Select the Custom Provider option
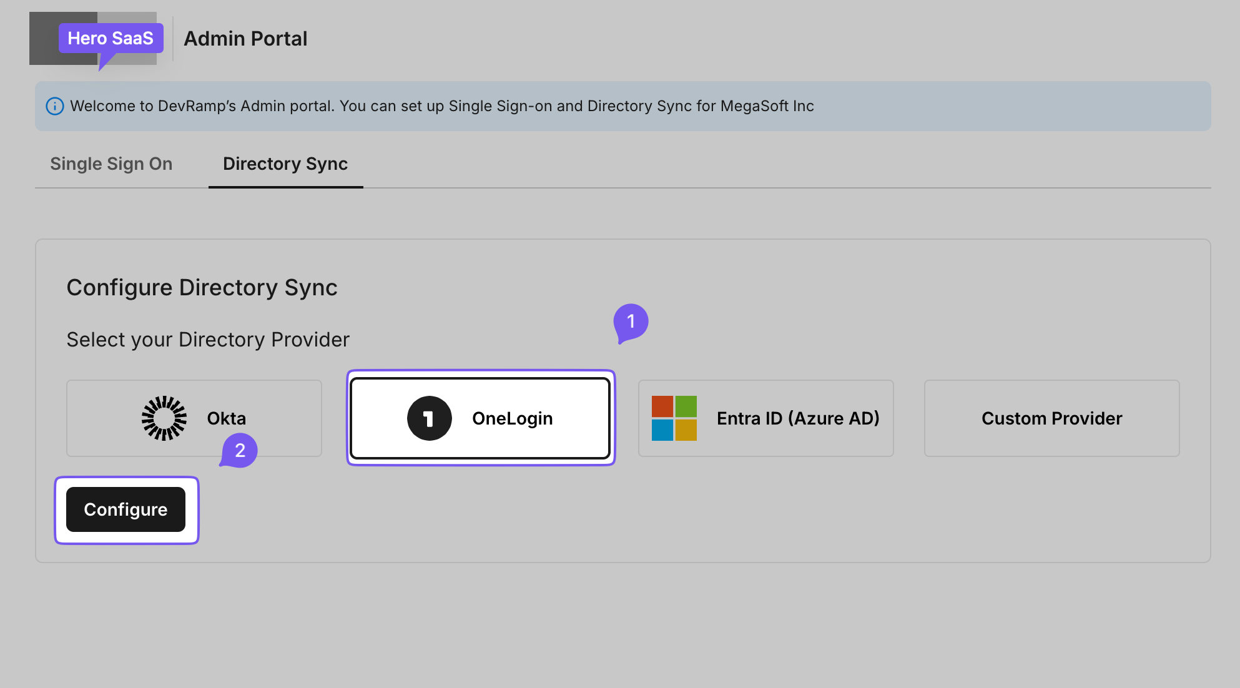 pos(1051,418)
